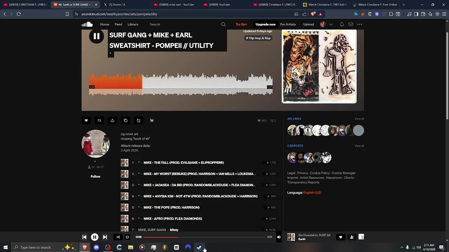449x252 pixels.
Task: View all 243 likes
Action: (x=359, y=119)
